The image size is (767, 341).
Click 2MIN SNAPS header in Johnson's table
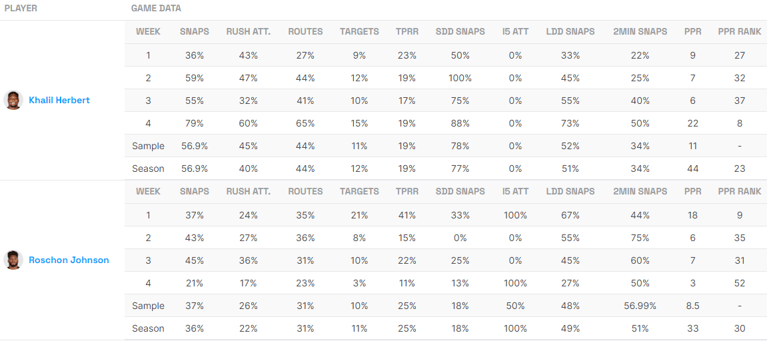[x=640, y=191]
